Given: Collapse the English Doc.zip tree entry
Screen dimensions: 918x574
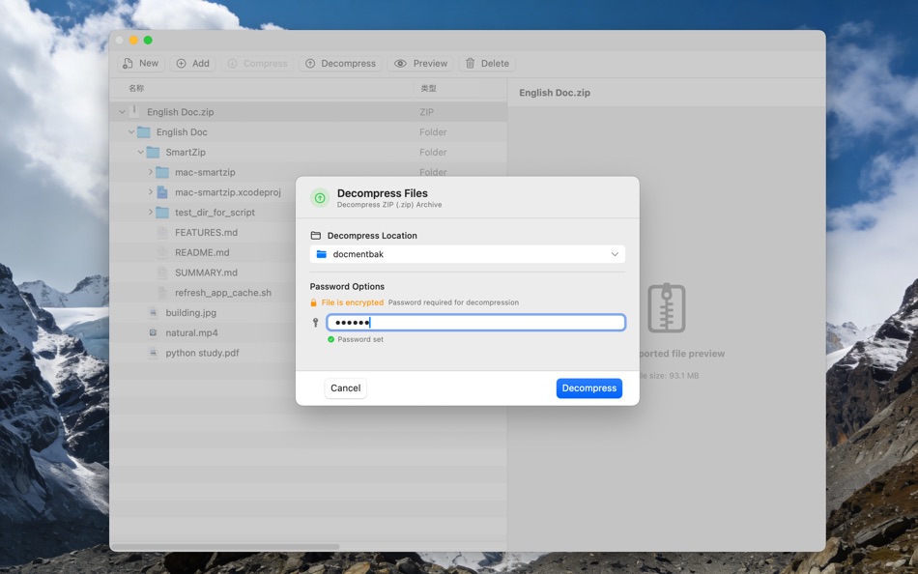Looking at the screenshot, I should point(120,111).
